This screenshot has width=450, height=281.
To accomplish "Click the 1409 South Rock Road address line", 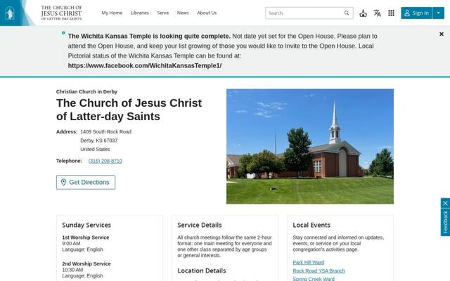I will pyautogui.click(x=106, y=131).
